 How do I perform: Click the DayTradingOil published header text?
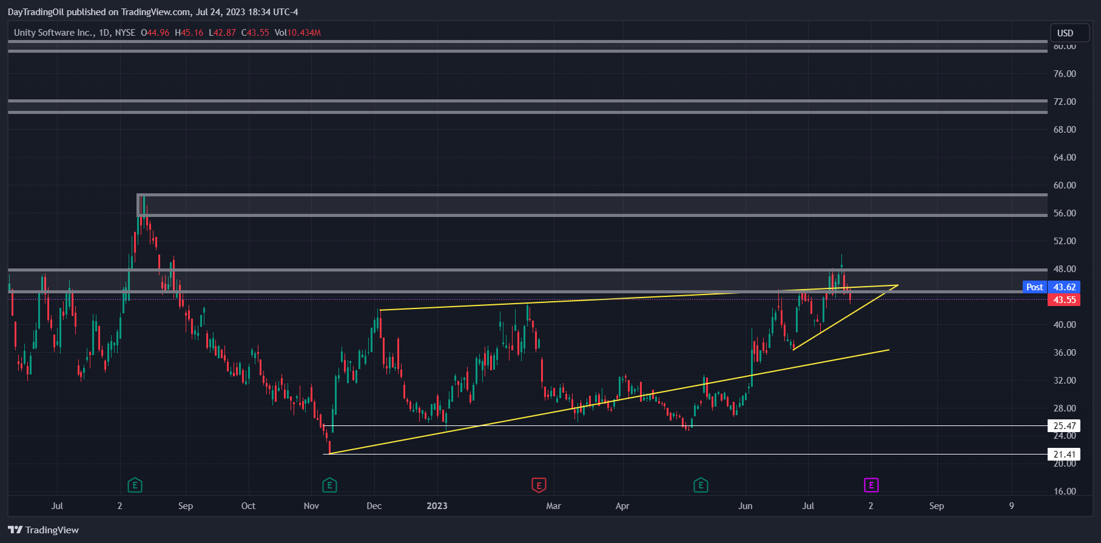click(x=153, y=12)
